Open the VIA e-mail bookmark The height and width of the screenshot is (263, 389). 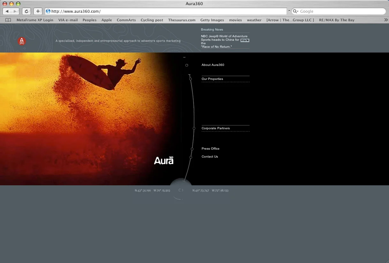tap(68, 20)
